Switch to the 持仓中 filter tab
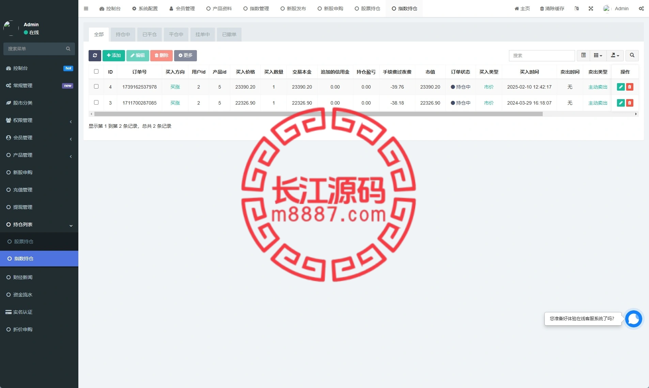The height and width of the screenshot is (388, 649). coord(123,34)
